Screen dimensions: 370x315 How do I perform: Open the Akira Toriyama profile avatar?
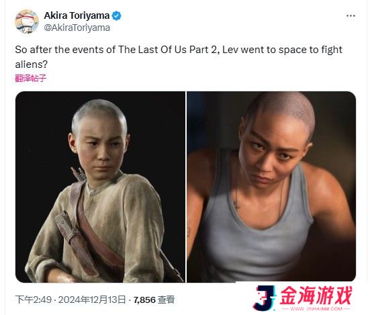coord(27,21)
